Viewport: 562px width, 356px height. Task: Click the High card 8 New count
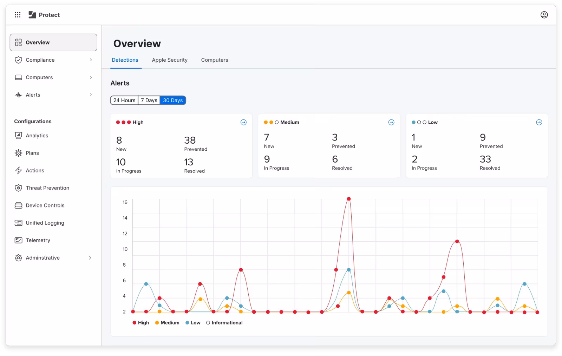pyautogui.click(x=119, y=140)
